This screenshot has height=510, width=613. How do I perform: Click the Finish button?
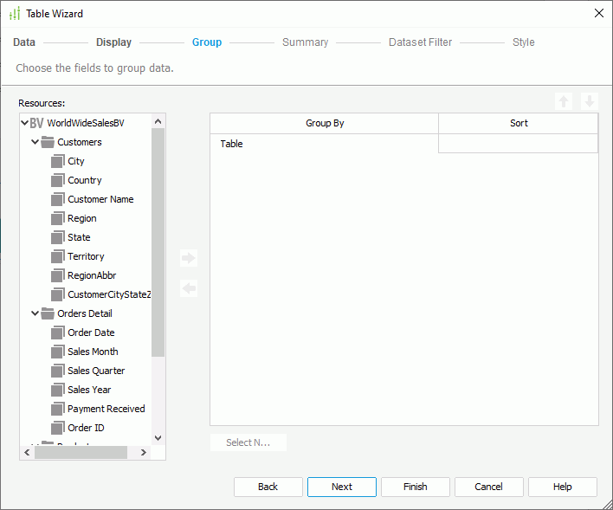point(415,487)
